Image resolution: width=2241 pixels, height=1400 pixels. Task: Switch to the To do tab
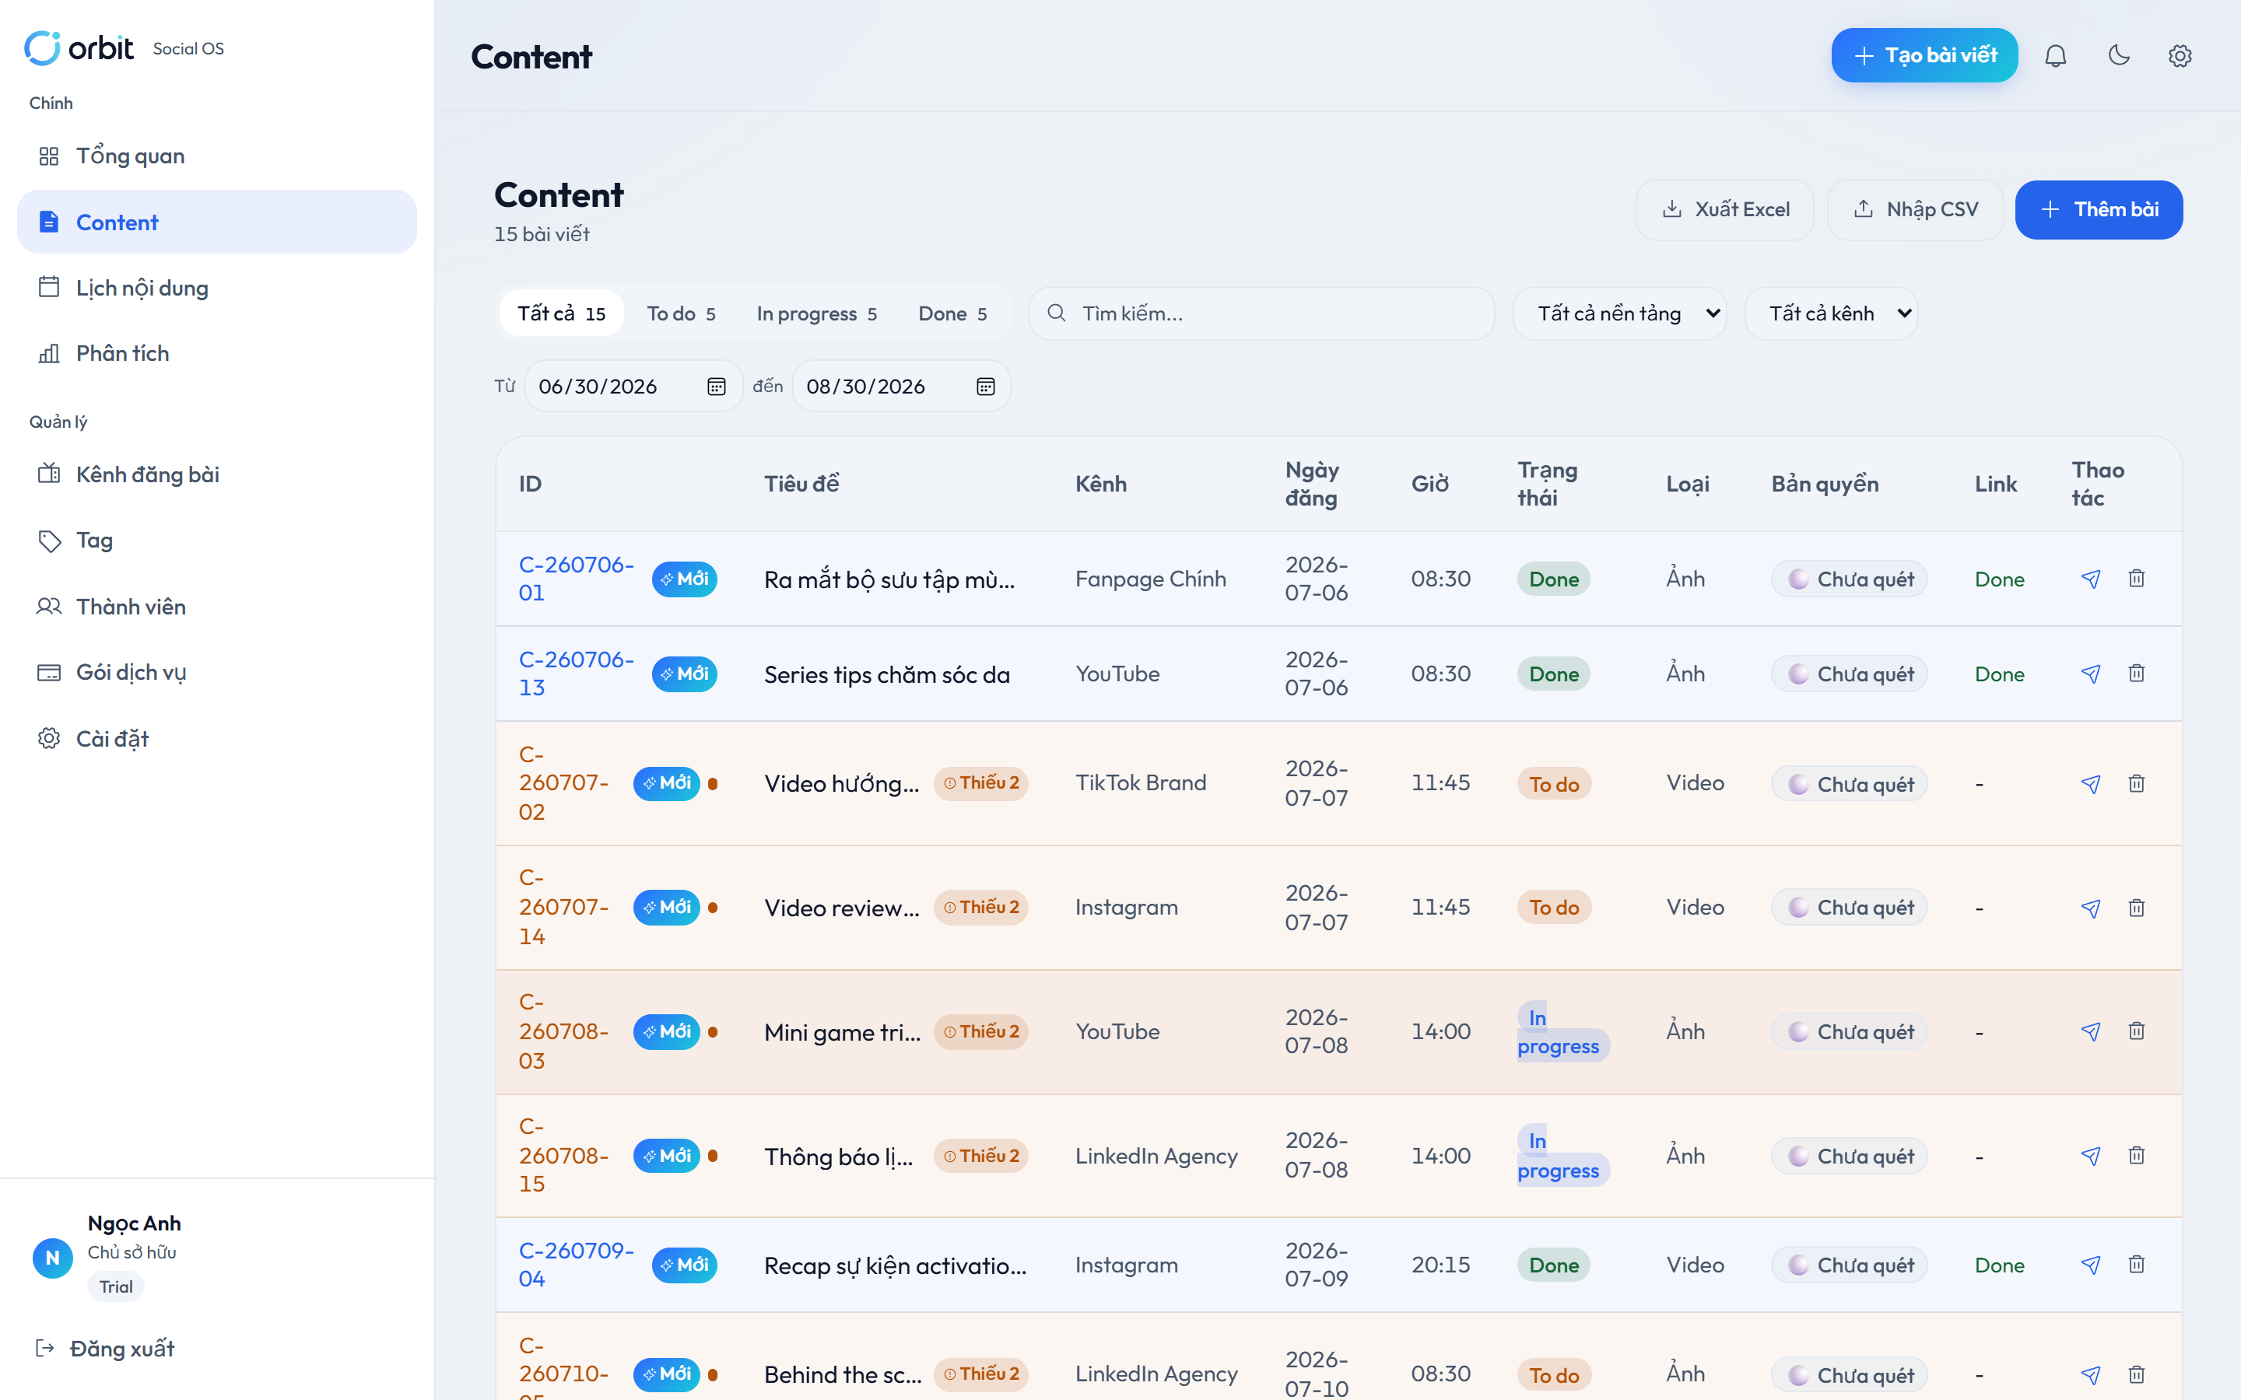click(681, 313)
